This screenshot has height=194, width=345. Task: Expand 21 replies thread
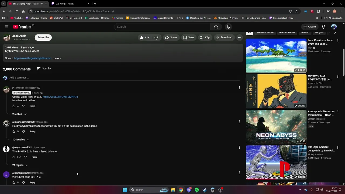[20, 165]
